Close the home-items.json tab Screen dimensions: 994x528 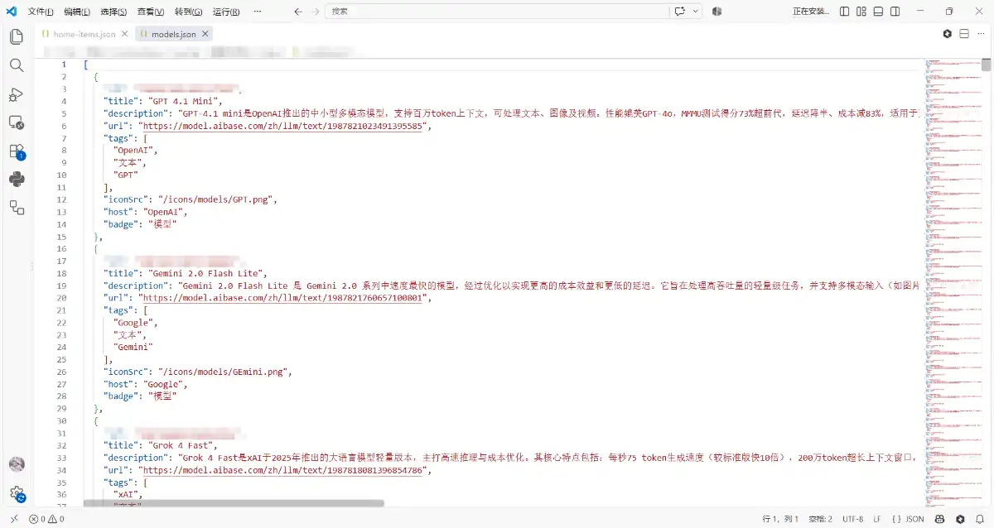tap(124, 34)
